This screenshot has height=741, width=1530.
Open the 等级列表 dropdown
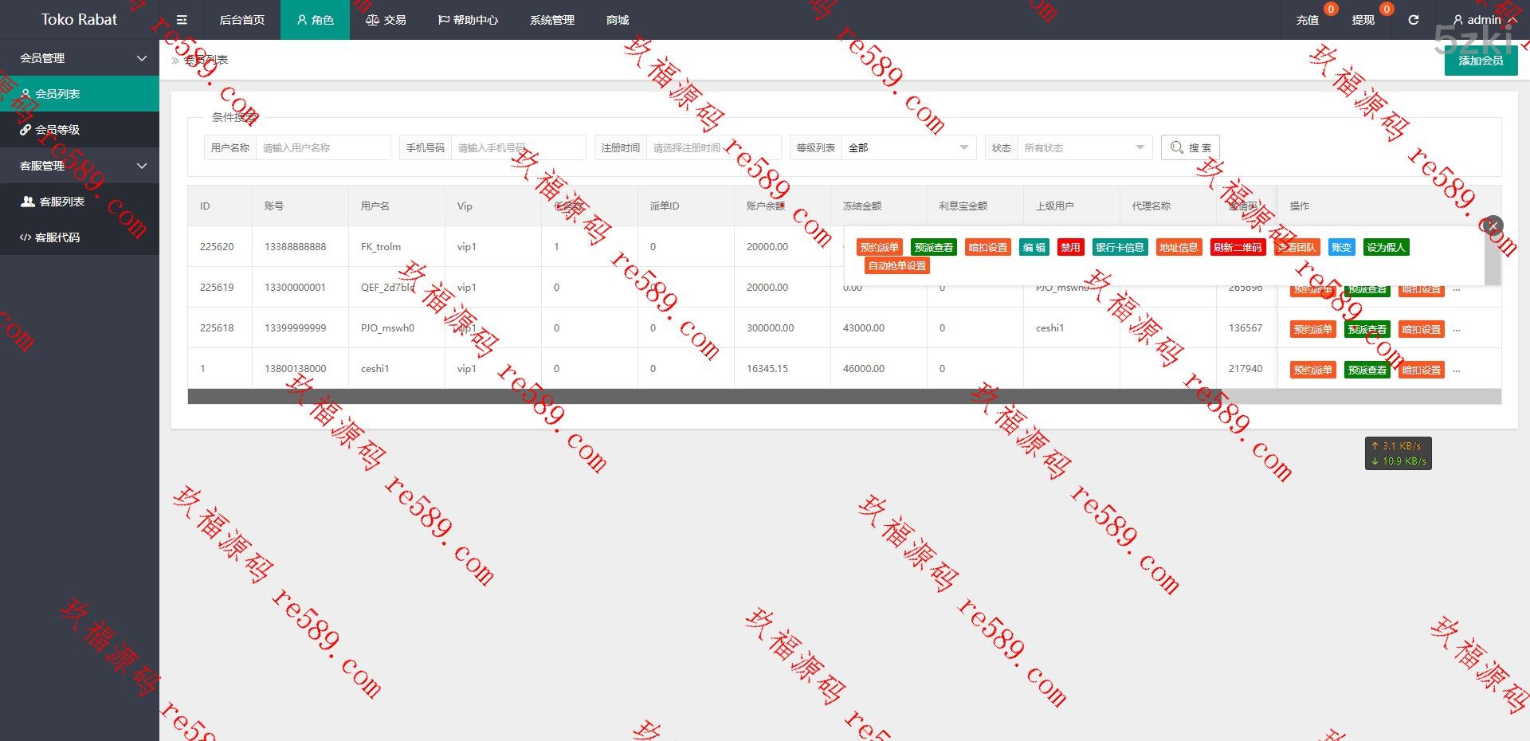click(x=908, y=147)
